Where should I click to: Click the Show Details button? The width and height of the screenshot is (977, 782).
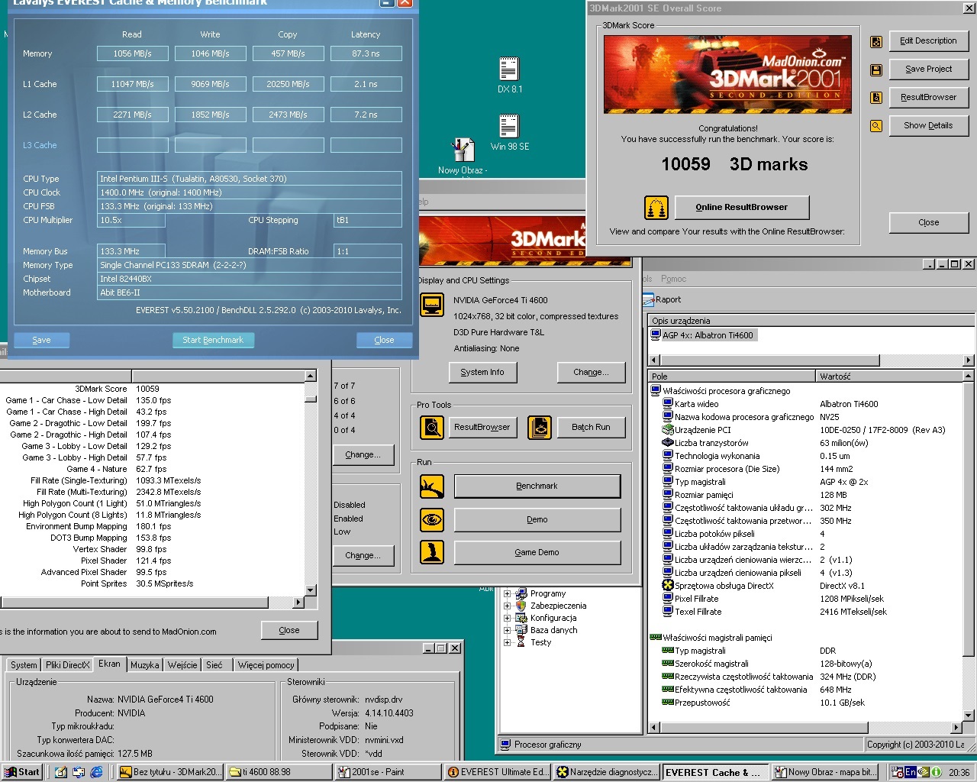[x=928, y=126]
